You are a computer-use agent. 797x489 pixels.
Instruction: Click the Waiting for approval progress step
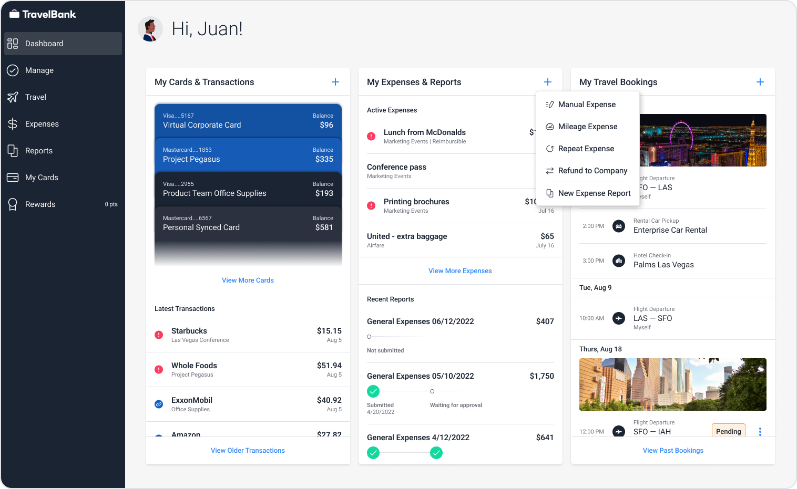pyautogui.click(x=432, y=391)
